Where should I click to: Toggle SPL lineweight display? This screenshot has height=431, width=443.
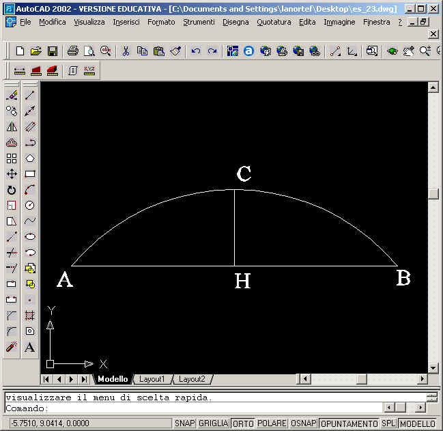click(388, 423)
